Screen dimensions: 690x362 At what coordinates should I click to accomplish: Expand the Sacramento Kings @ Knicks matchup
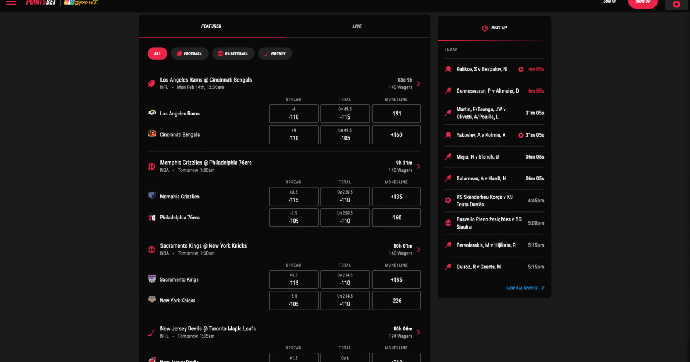click(x=419, y=249)
